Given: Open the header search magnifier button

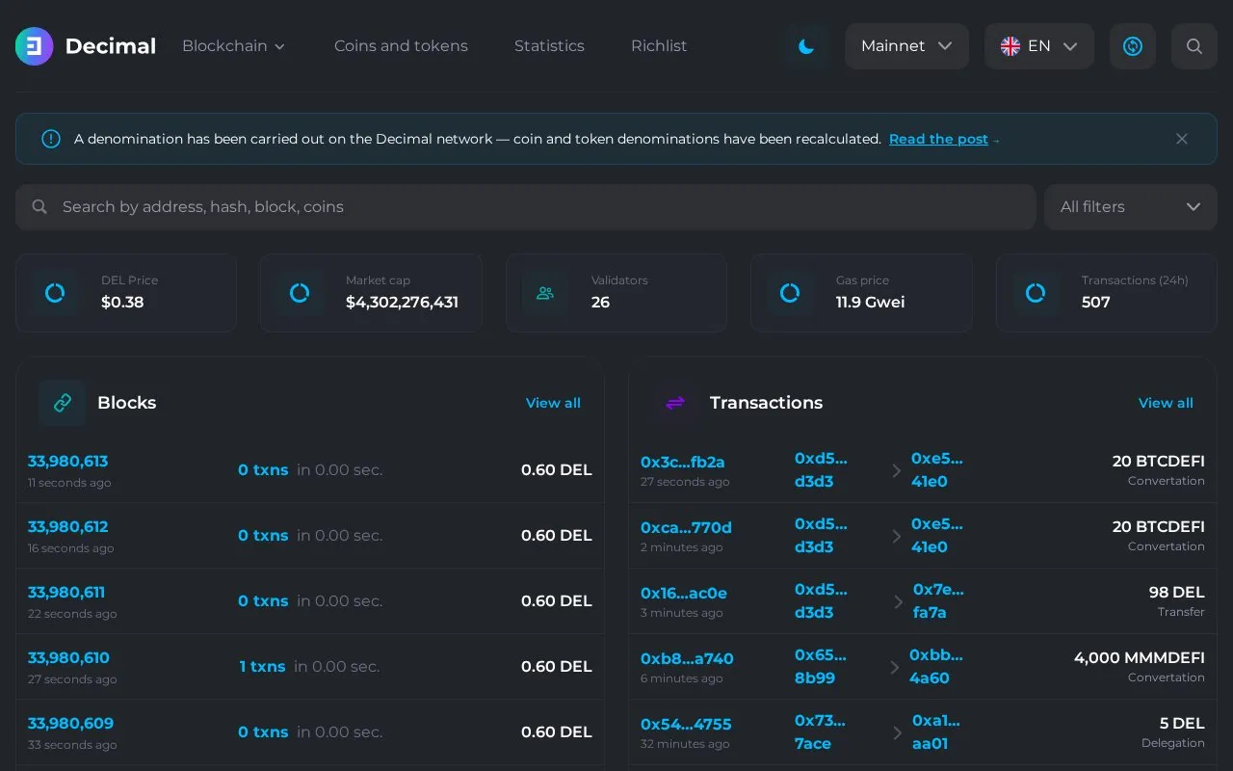Looking at the screenshot, I should (x=1194, y=46).
